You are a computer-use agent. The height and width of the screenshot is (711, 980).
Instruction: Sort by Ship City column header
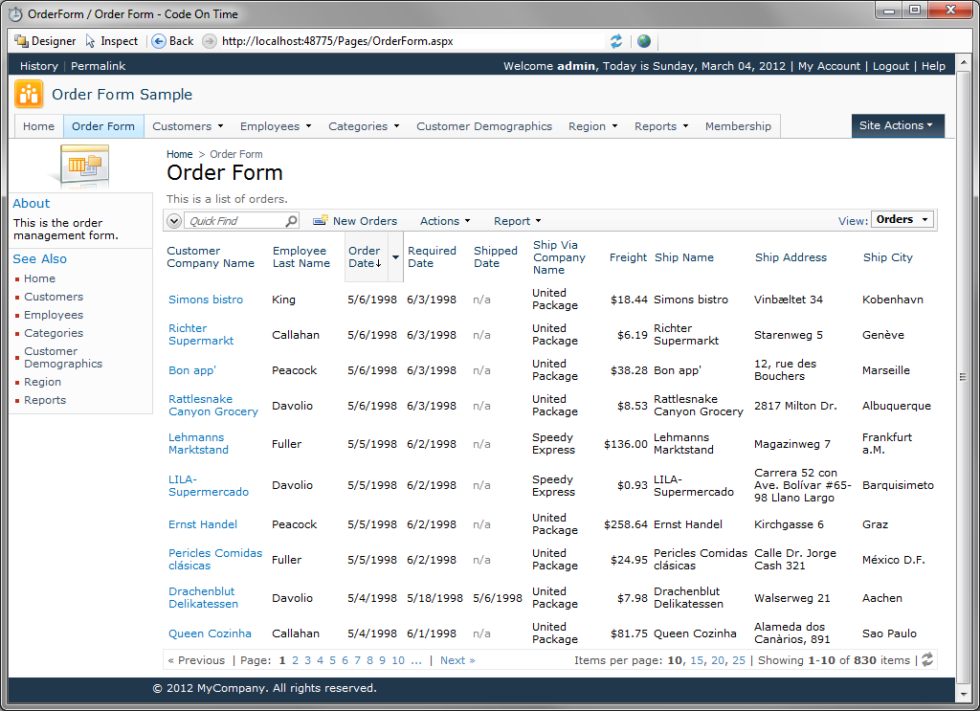(887, 257)
